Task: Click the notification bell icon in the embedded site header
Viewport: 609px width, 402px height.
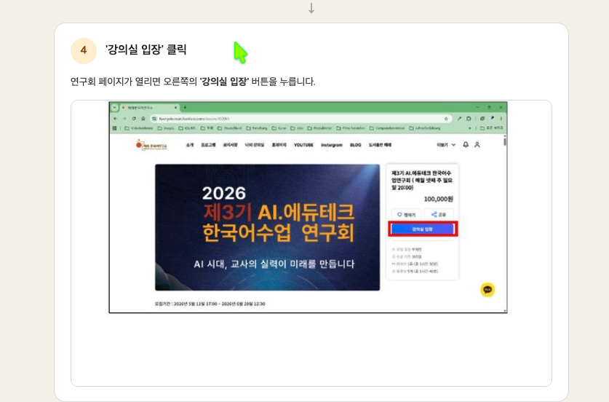Action: coord(466,145)
